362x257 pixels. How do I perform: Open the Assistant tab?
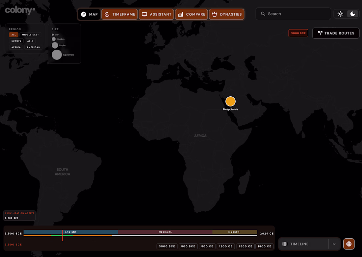[x=156, y=14]
